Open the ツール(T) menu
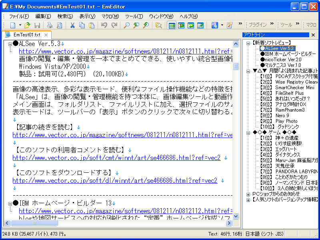The image size is (320, 240). click(x=134, y=16)
